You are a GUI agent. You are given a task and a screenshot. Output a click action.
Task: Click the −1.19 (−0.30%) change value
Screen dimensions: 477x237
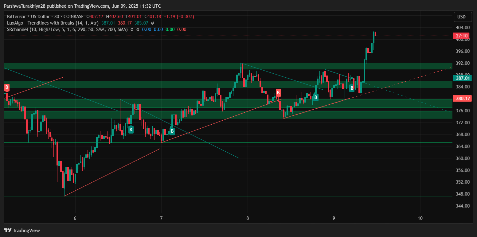pyautogui.click(x=179, y=17)
